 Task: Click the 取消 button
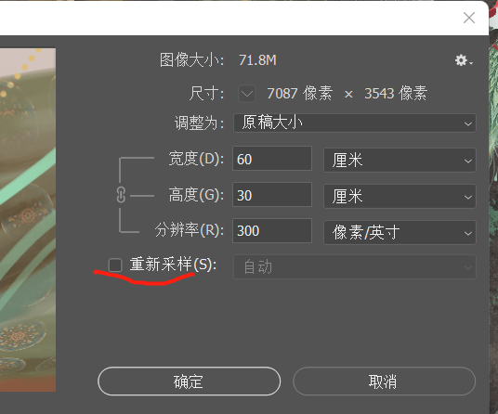(x=384, y=382)
